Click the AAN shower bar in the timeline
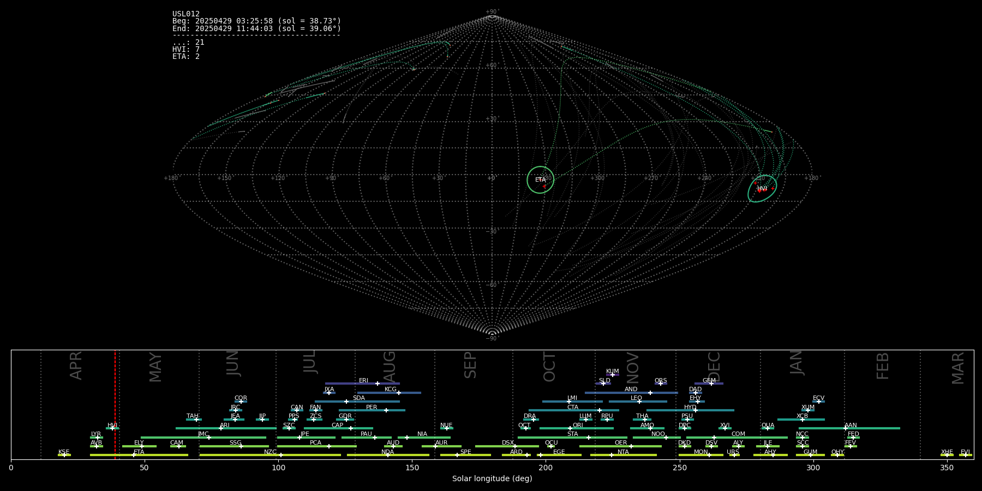The height and width of the screenshot is (491, 982). (849, 428)
